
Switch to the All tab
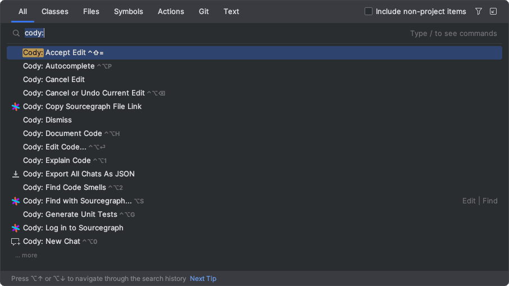point(22,12)
